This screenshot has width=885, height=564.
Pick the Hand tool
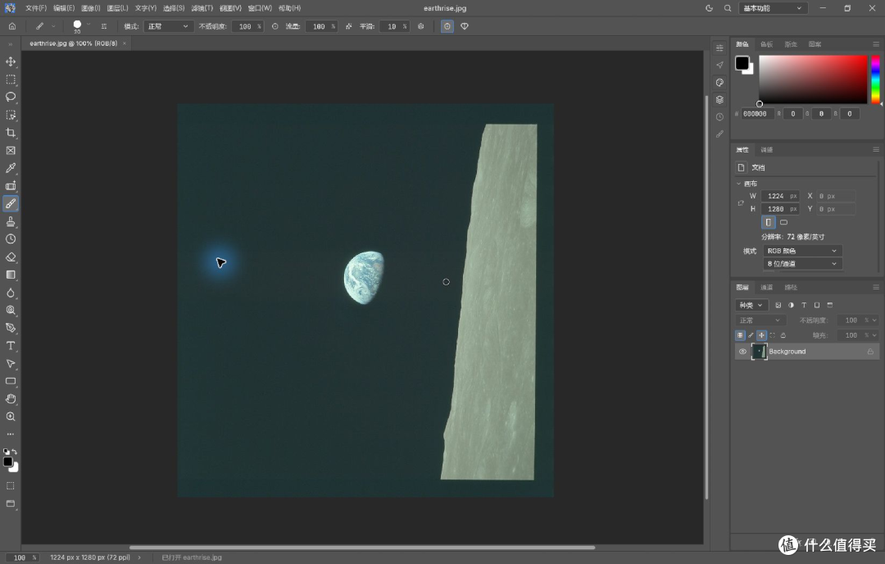[x=11, y=398]
